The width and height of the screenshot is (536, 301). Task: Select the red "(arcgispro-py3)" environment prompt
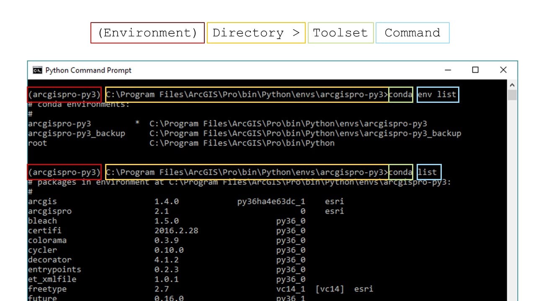coord(64,94)
